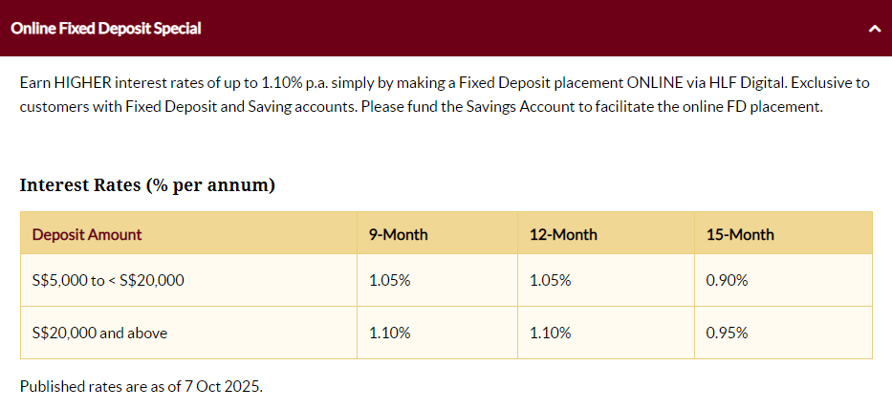Select the Deposit Amount column header
The height and width of the screenshot is (409, 892).
pyautogui.click(x=87, y=234)
